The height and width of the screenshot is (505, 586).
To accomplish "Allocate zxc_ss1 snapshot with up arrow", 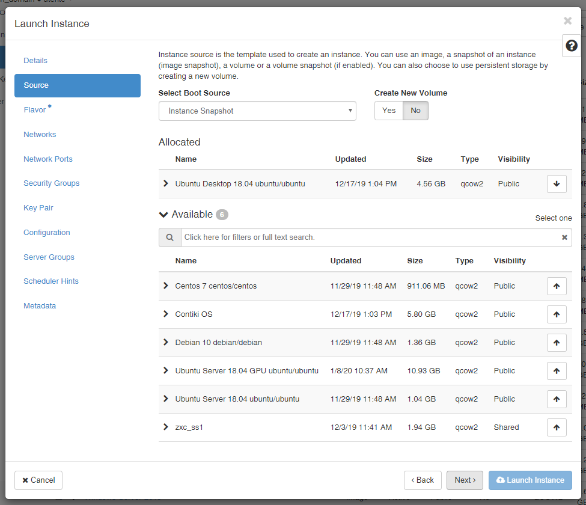I will click(x=557, y=427).
